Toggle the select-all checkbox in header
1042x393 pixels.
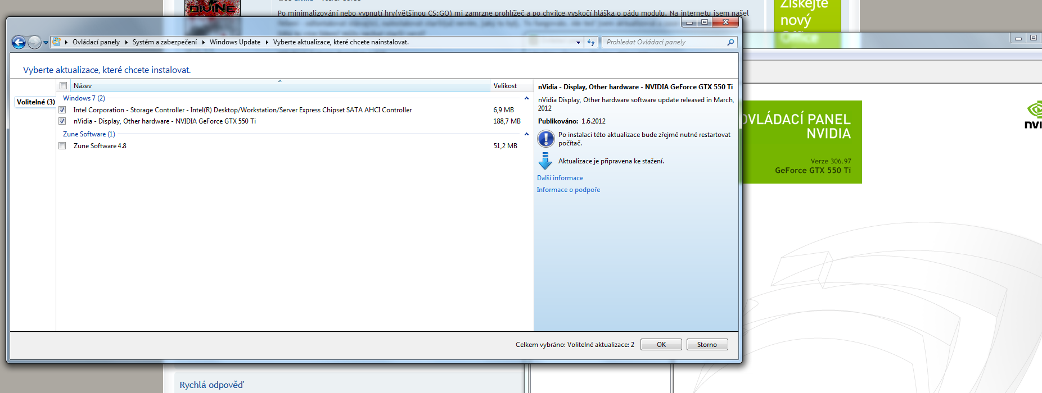[64, 86]
